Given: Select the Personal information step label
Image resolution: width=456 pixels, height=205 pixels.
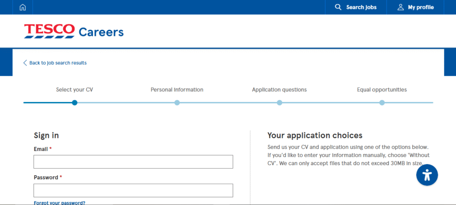Looking at the screenshot, I should point(177,90).
